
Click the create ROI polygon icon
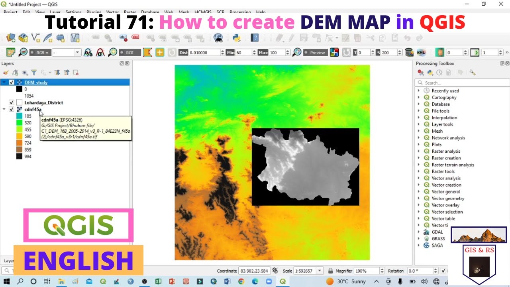(147, 52)
